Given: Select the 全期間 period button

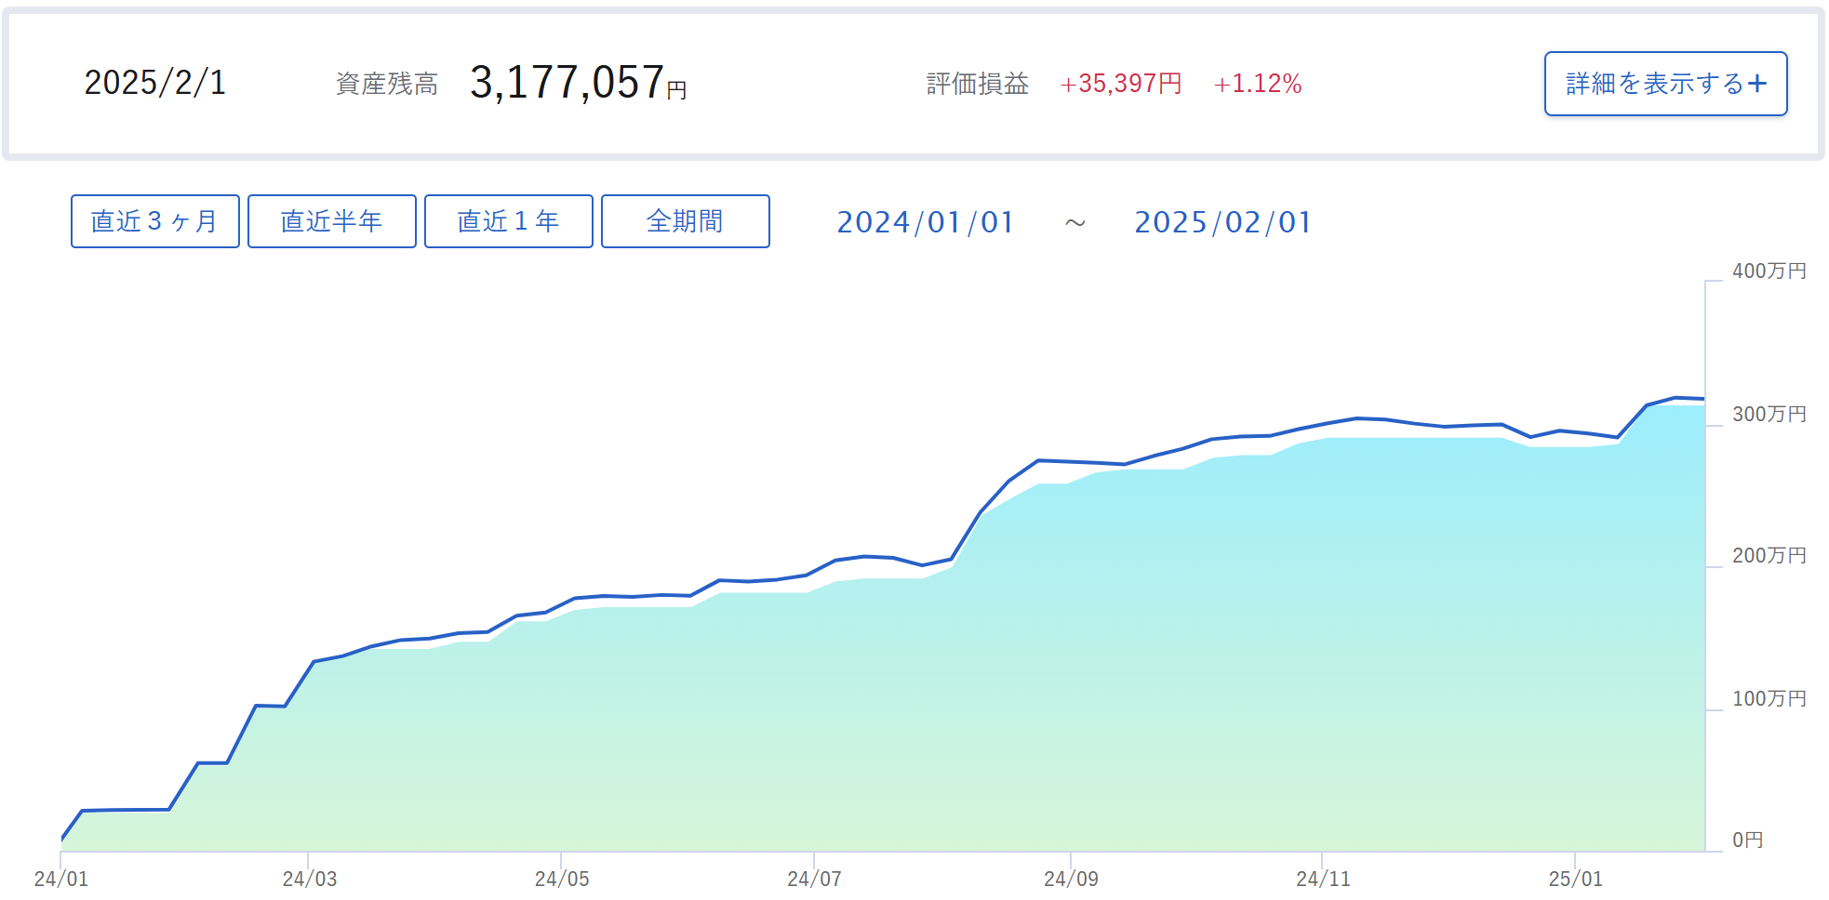Looking at the screenshot, I should tap(686, 221).
